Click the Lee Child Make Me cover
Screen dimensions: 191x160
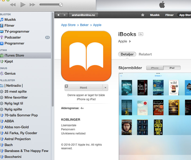(x=158, y=127)
